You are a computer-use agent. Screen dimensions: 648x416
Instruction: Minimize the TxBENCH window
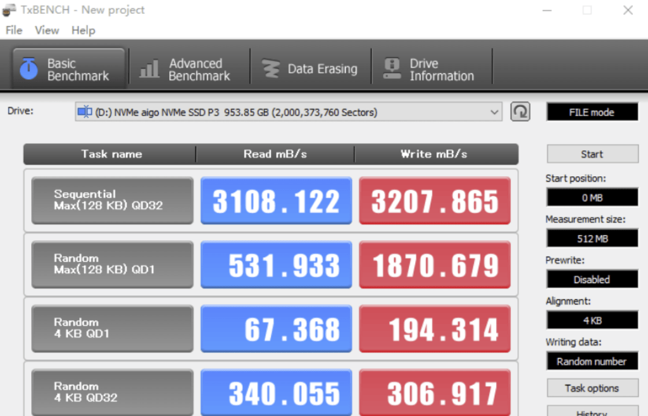tap(547, 10)
